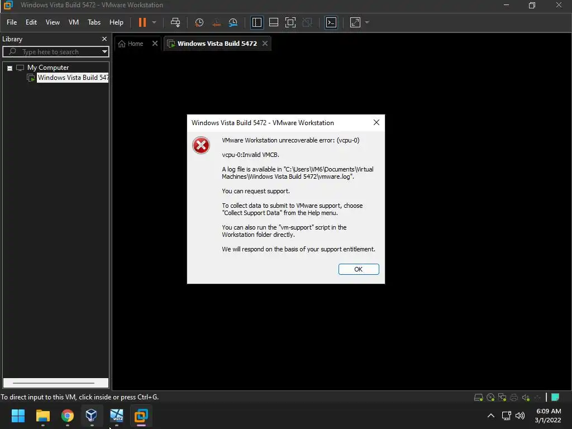The image size is (572, 429).
Task: Collapse the My Computer tree node
Action: click(x=10, y=68)
